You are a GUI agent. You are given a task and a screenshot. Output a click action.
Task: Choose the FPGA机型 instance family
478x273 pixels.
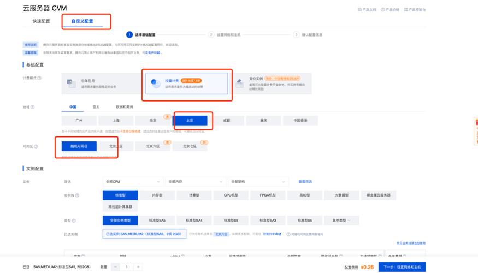pos(268,195)
